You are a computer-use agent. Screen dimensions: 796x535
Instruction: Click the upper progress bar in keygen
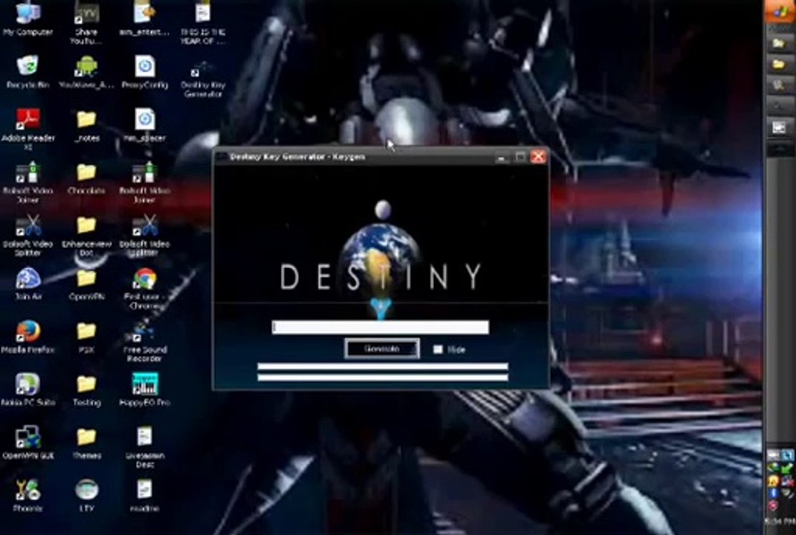pyautogui.click(x=383, y=366)
